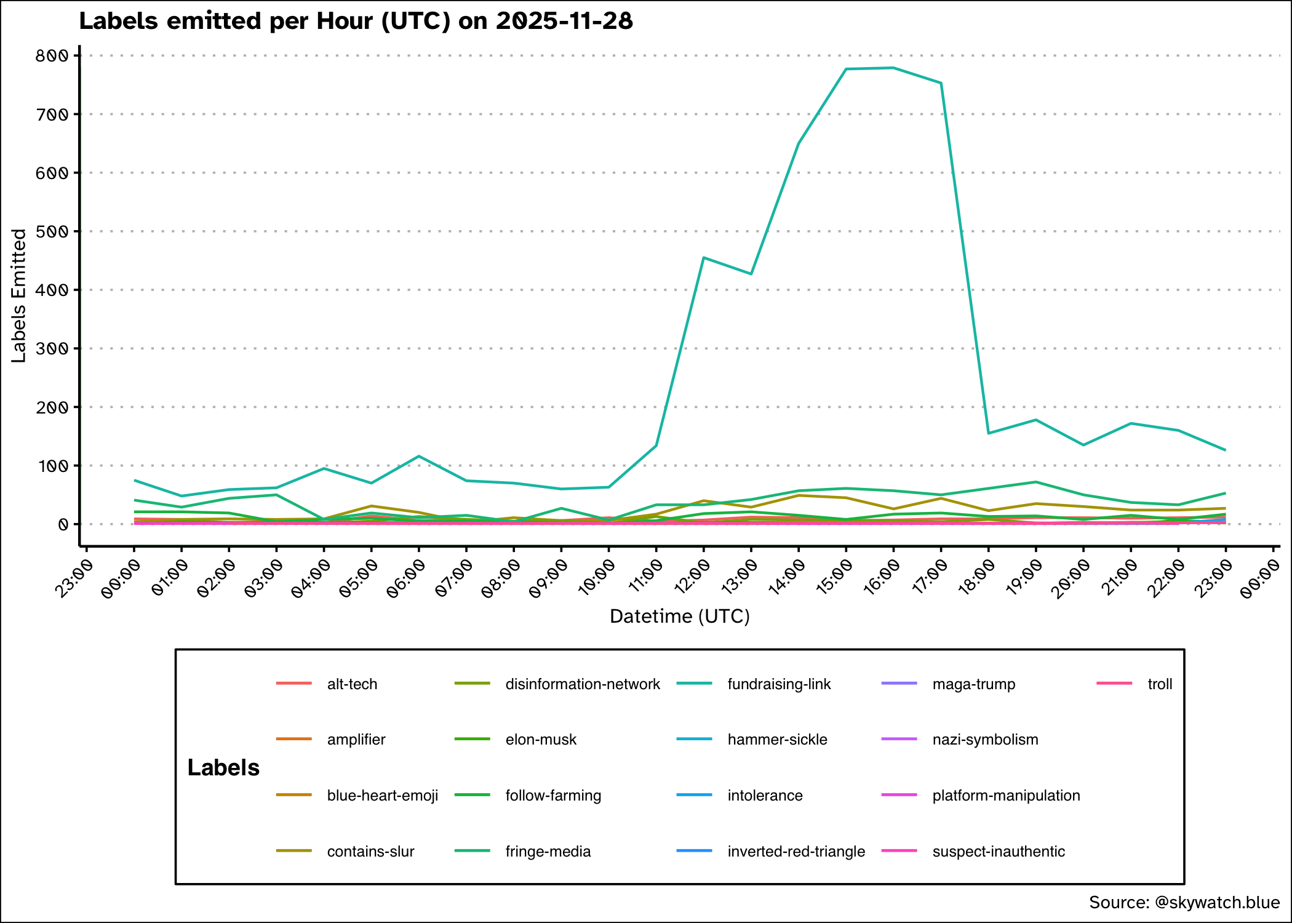This screenshot has width=1292, height=923.
Task: Select the maga-trump legend entry text
Action: [x=973, y=684]
